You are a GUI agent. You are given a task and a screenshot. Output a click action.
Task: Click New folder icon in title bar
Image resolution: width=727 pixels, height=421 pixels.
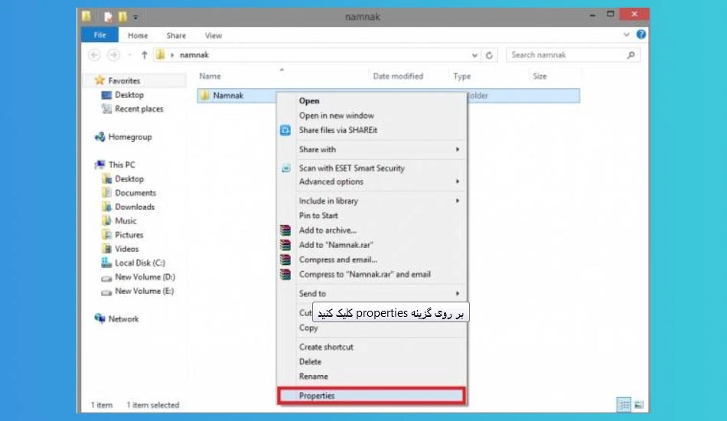coord(122,17)
